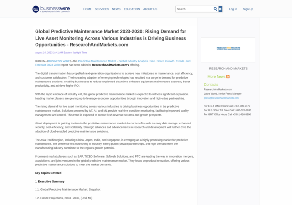Open the Predictive Maintenance Market report link
This screenshot has height=205, width=292.
[x=113, y=63]
